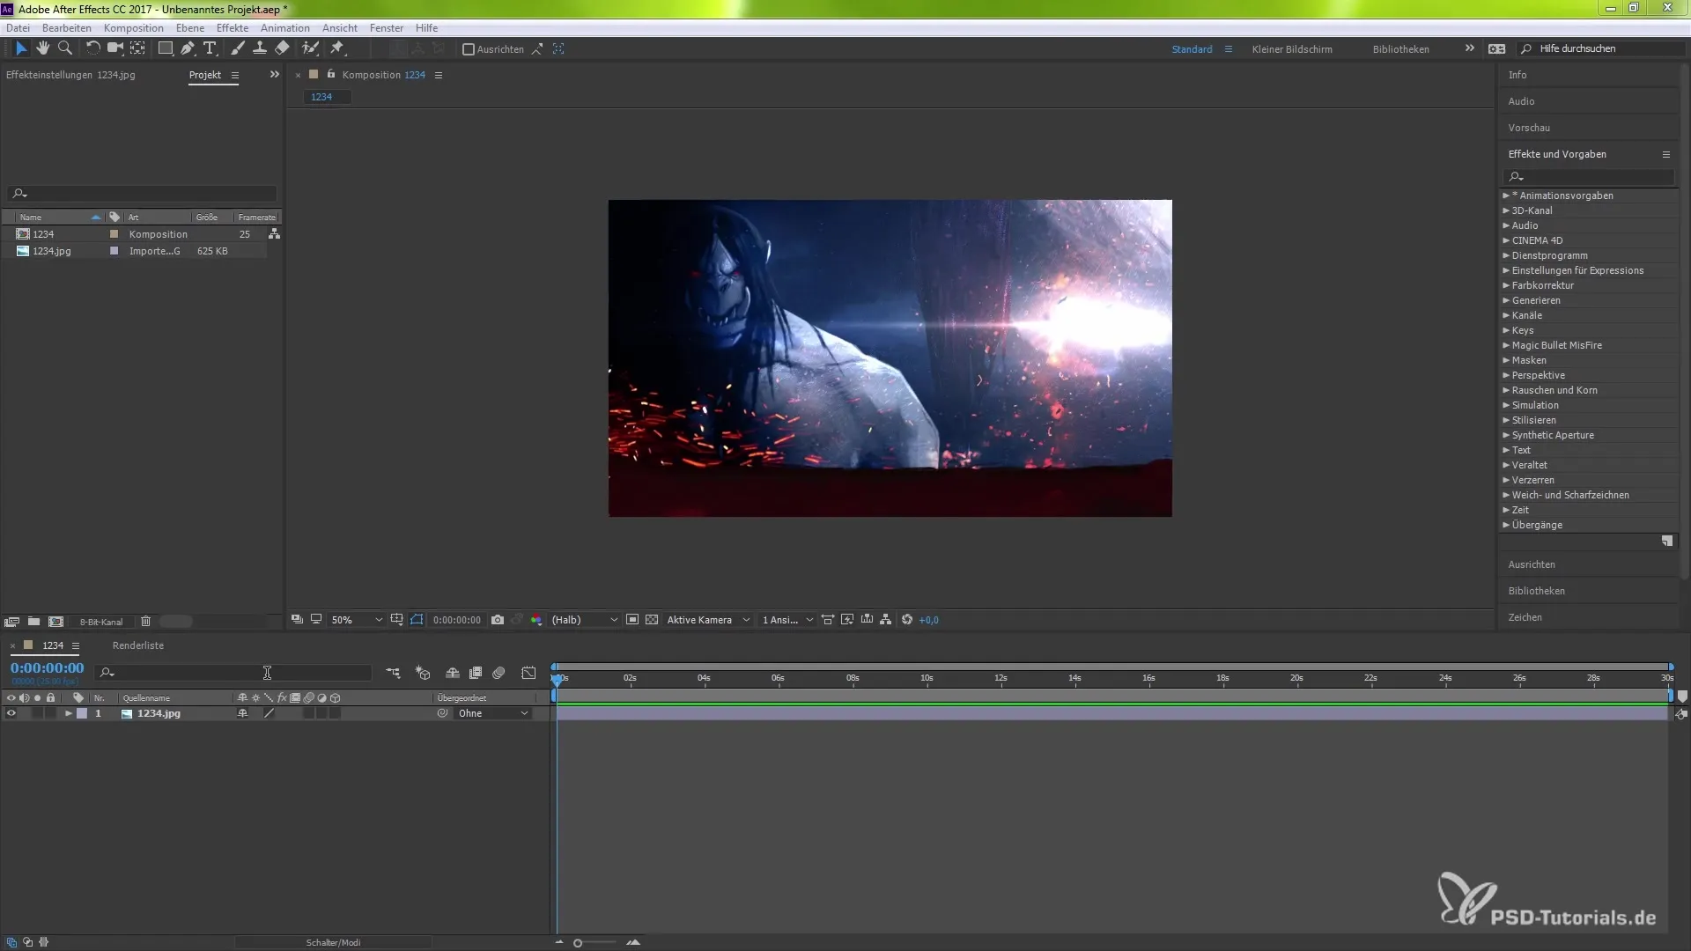Toggle Region of Interest button in viewer
The image size is (1691, 951).
pyautogui.click(x=632, y=620)
